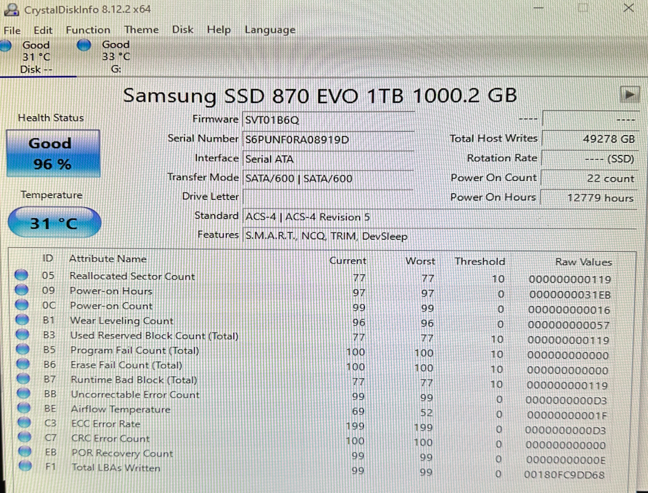Click the Serial Number field S6PUNF0RA08919D

click(328, 140)
